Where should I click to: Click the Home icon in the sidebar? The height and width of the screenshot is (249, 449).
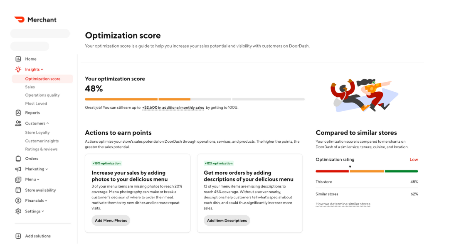(x=18, y=59)
